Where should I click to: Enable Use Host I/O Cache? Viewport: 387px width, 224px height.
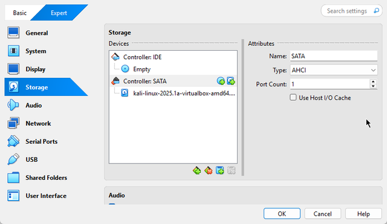point(293,97)
